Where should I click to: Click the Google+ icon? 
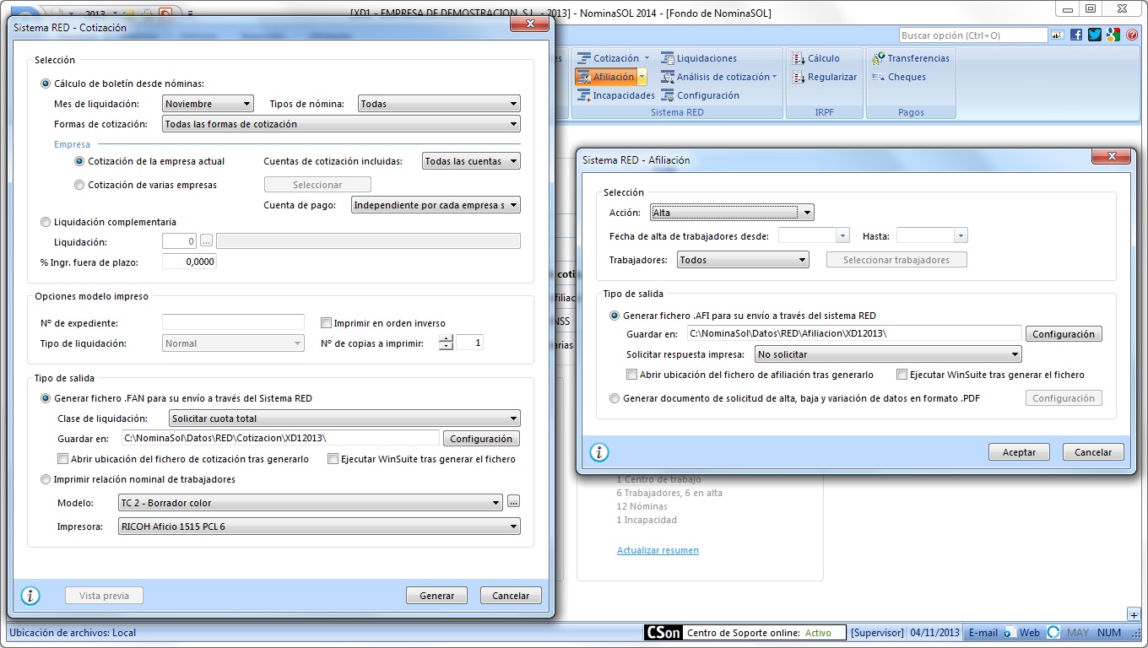pos(1113,35)
